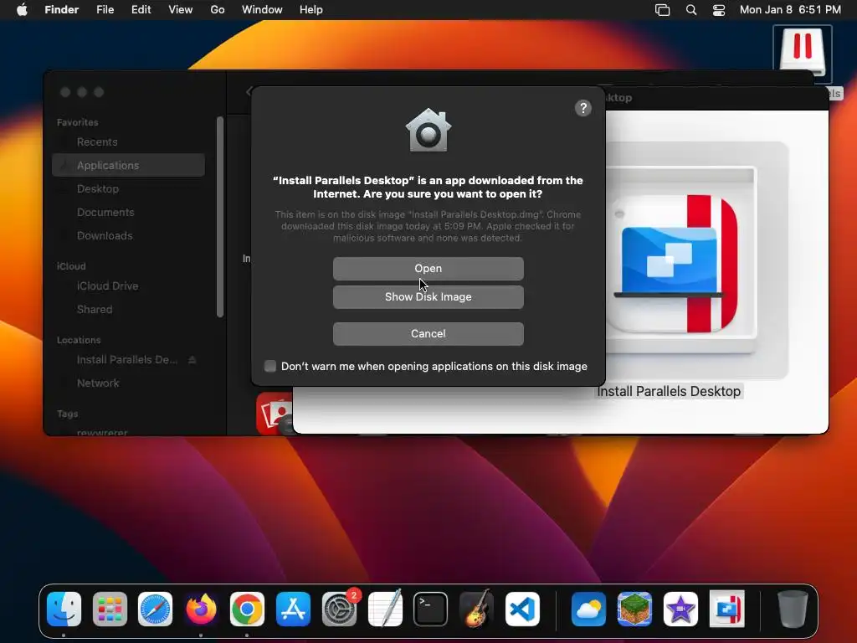Image resolution: width=857 pixels, height=643 pixels.
Task: Click the Photo Booth icon in Finder window
Action: [275, 414]
